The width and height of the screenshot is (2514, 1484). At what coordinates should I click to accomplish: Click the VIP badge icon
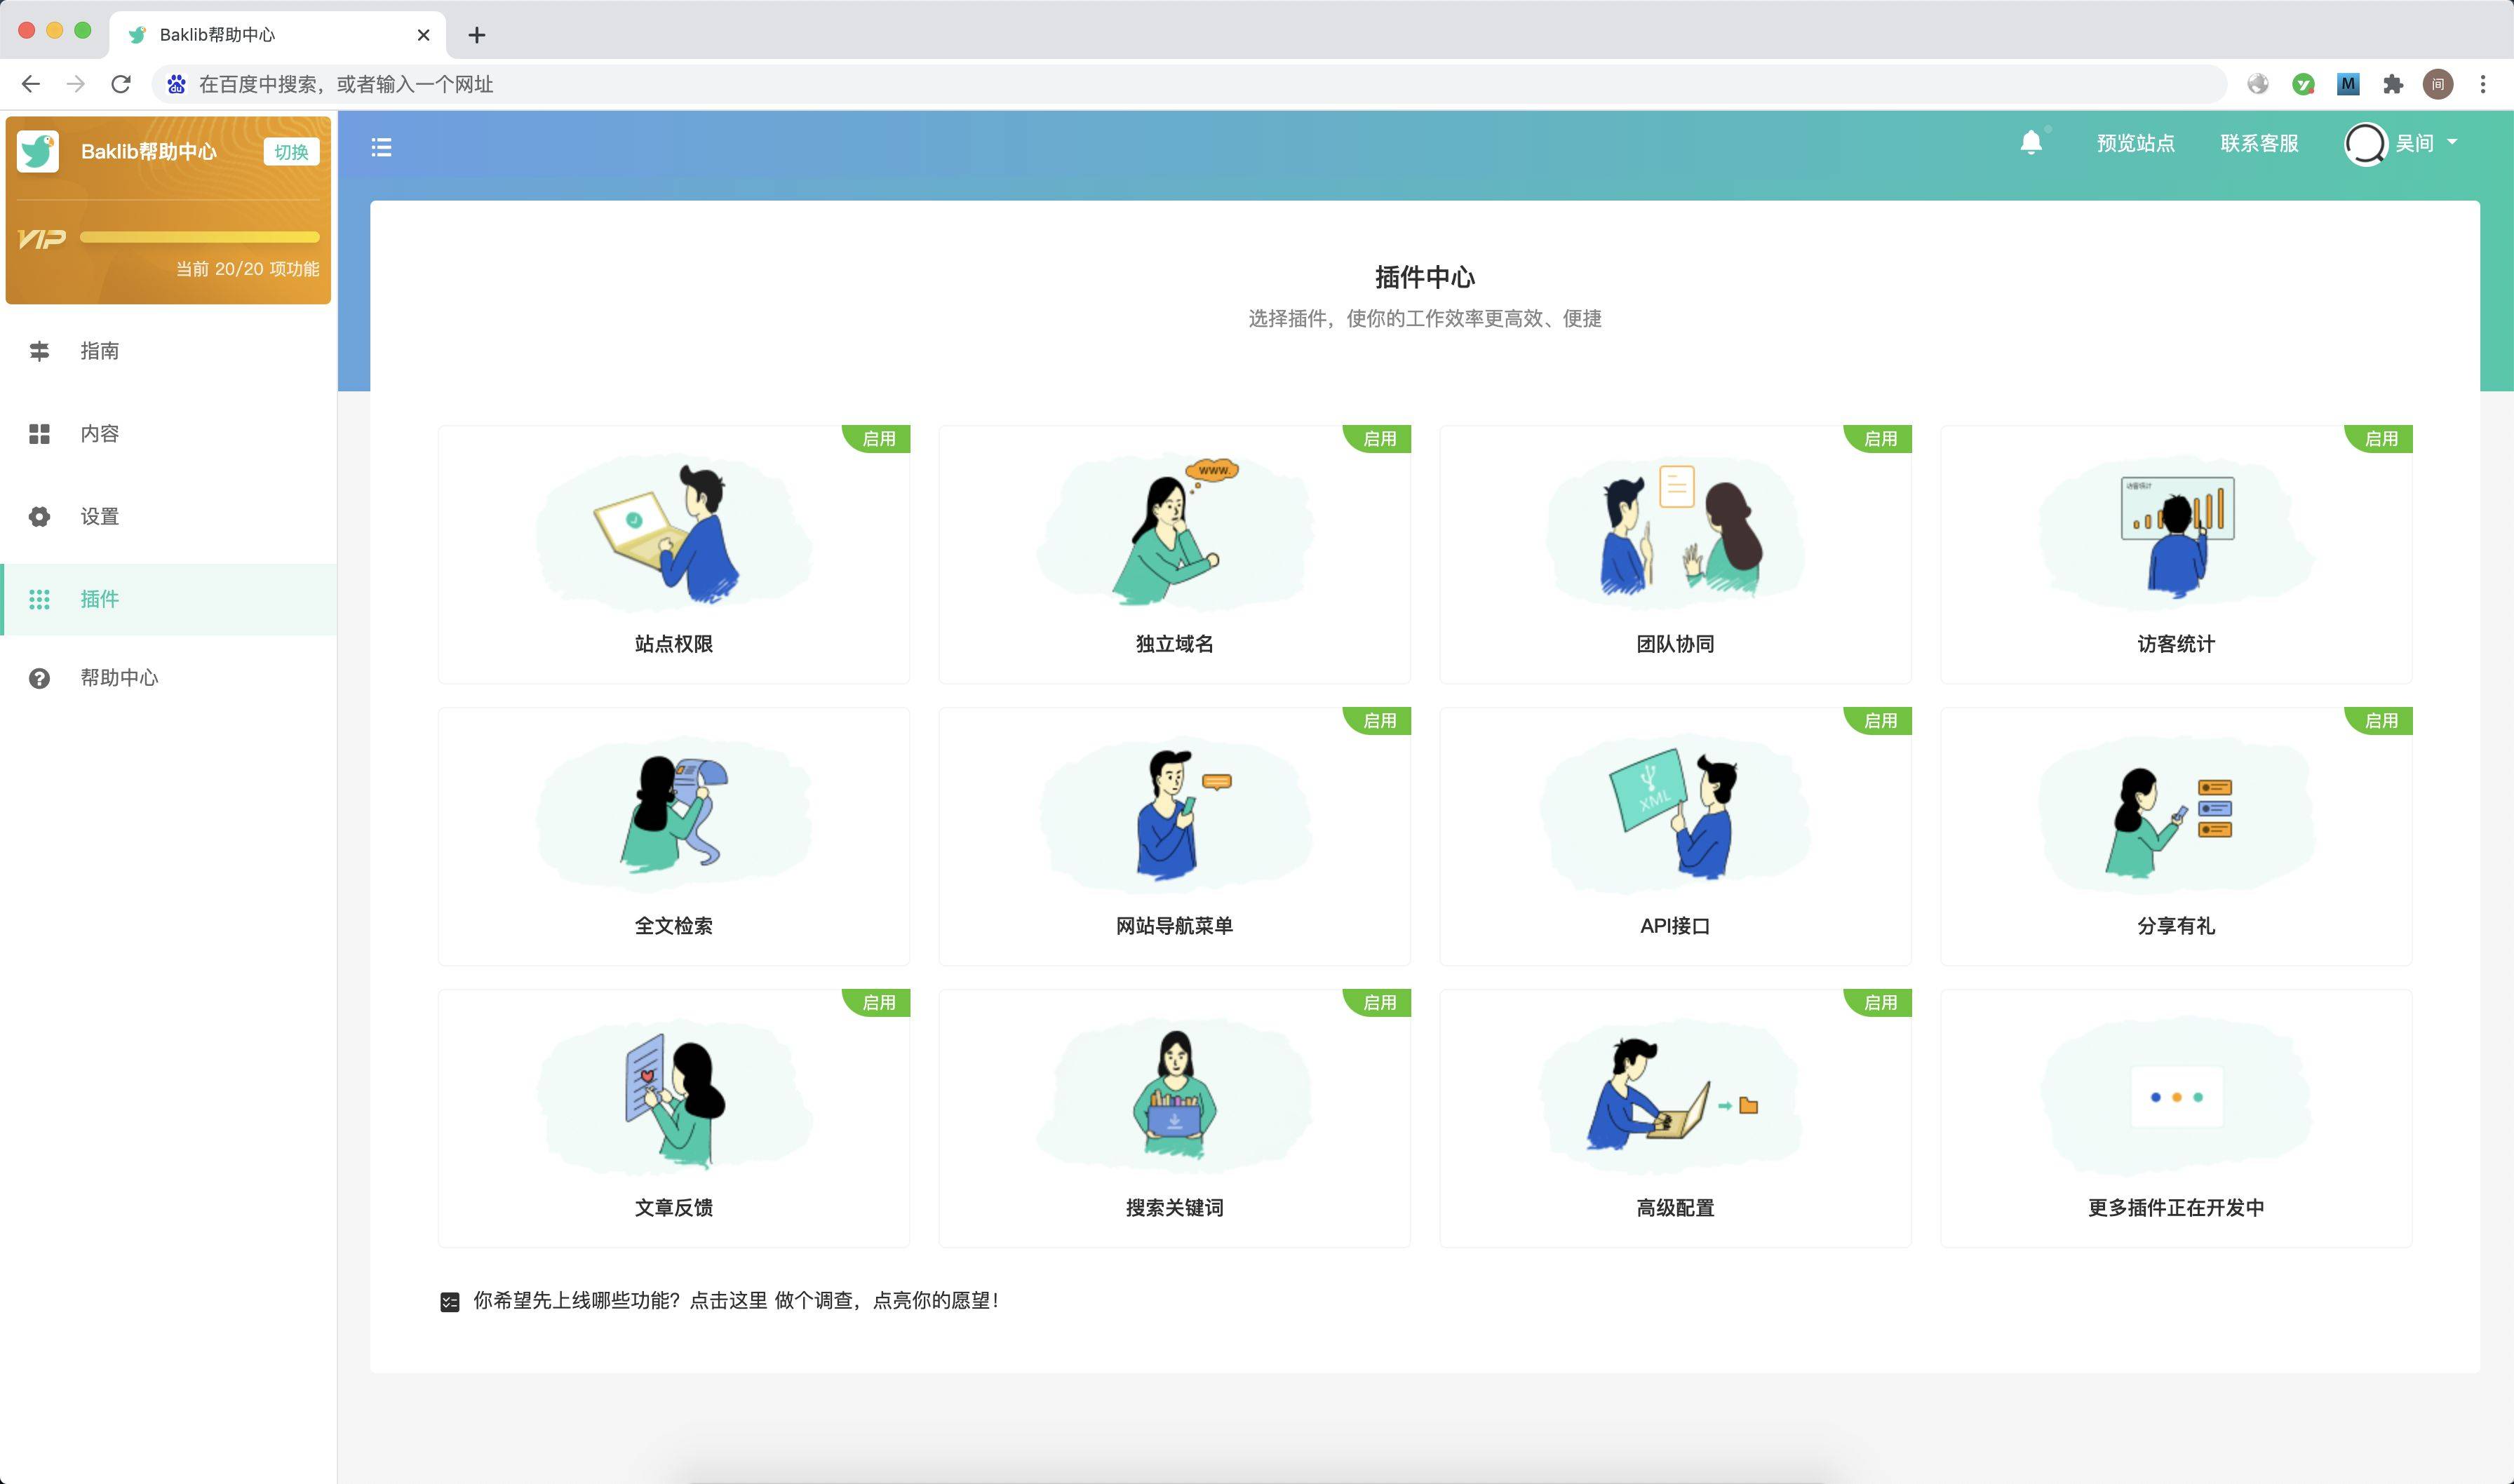point(42,239)
